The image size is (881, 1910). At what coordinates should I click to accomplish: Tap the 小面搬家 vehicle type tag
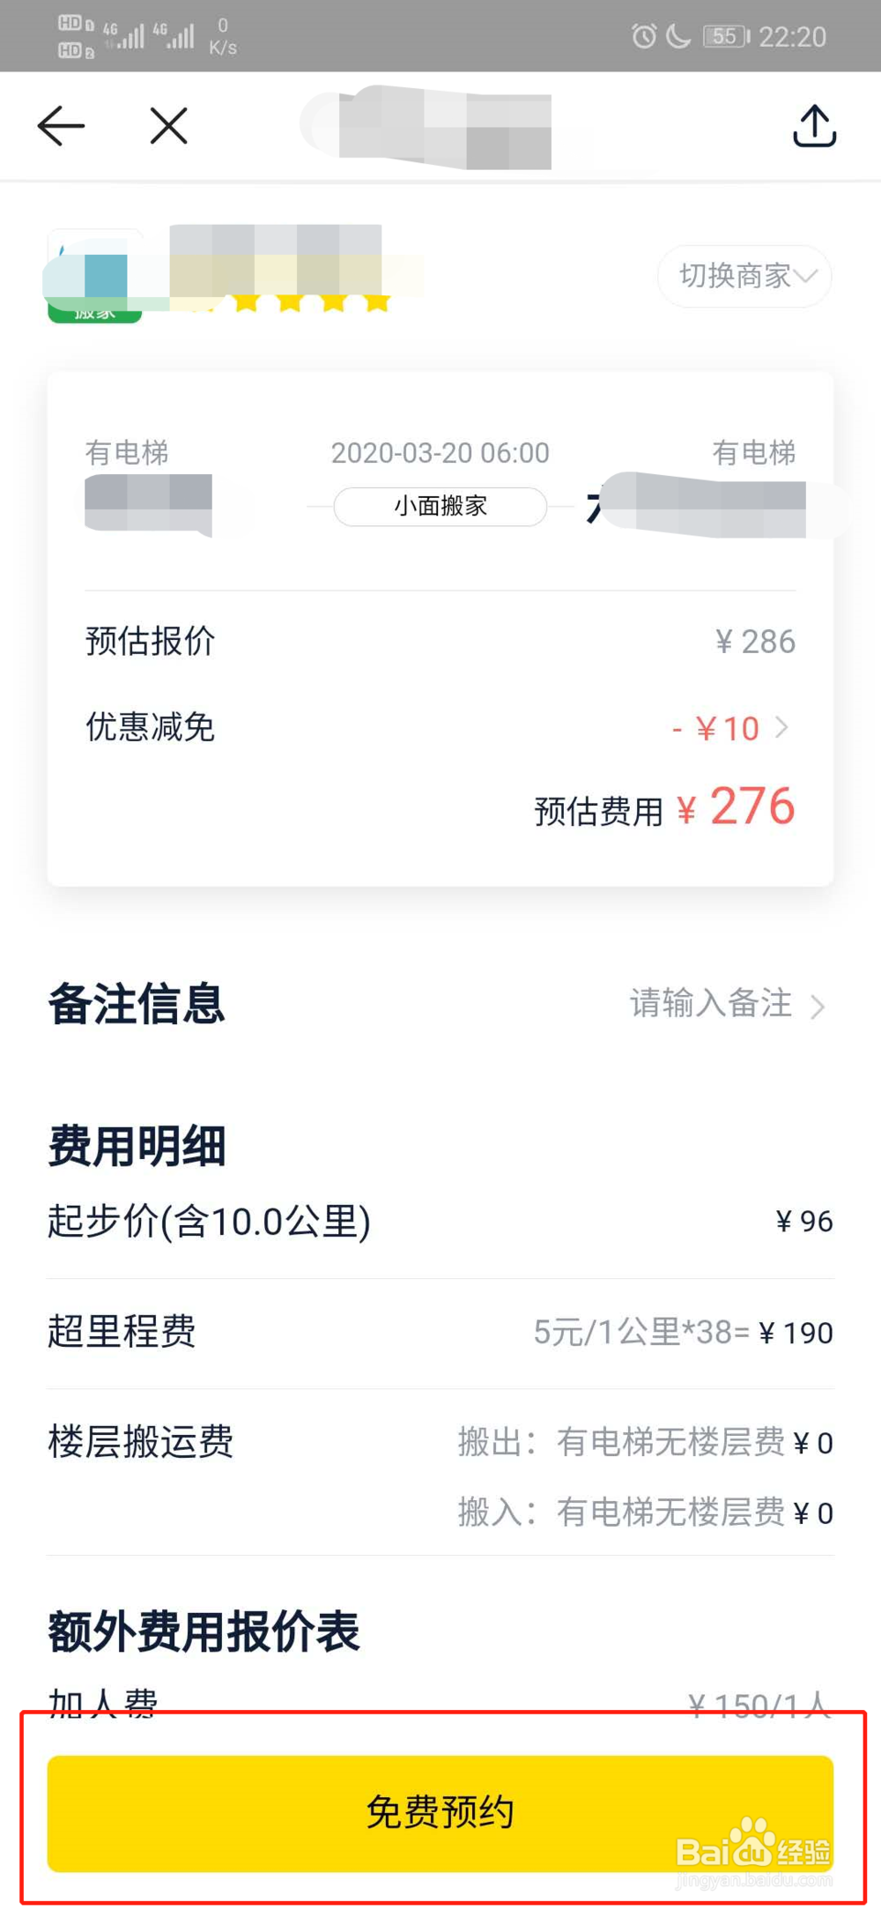[x=440, y=507]
